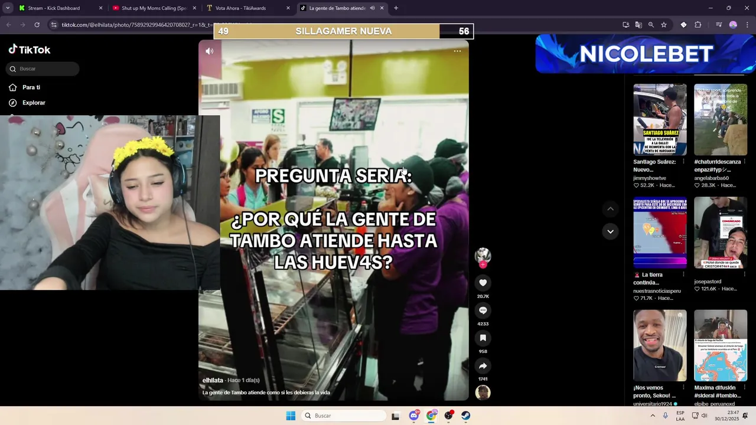The height and width of the screenshot is (425, 756).
Task: Open the Windows Start menu
Action: click(x=291, y=416)
